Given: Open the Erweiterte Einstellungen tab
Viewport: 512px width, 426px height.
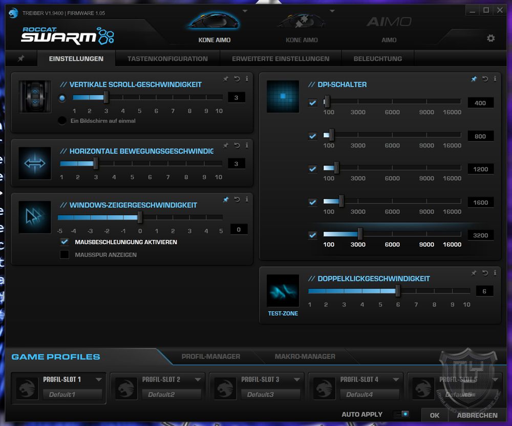Looking at the screenshot, I should coord(281,59).
